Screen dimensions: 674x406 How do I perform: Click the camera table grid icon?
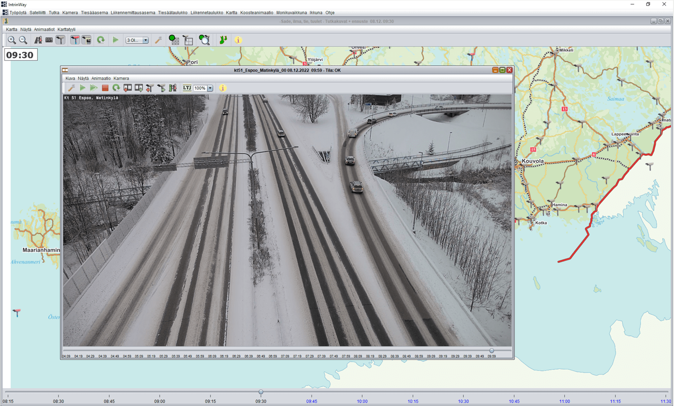point(188,40)
